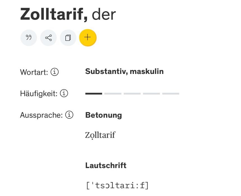Click the dark filled frequency bar segment

94,94
